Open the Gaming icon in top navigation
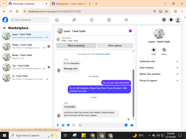 tap(126, 20)
